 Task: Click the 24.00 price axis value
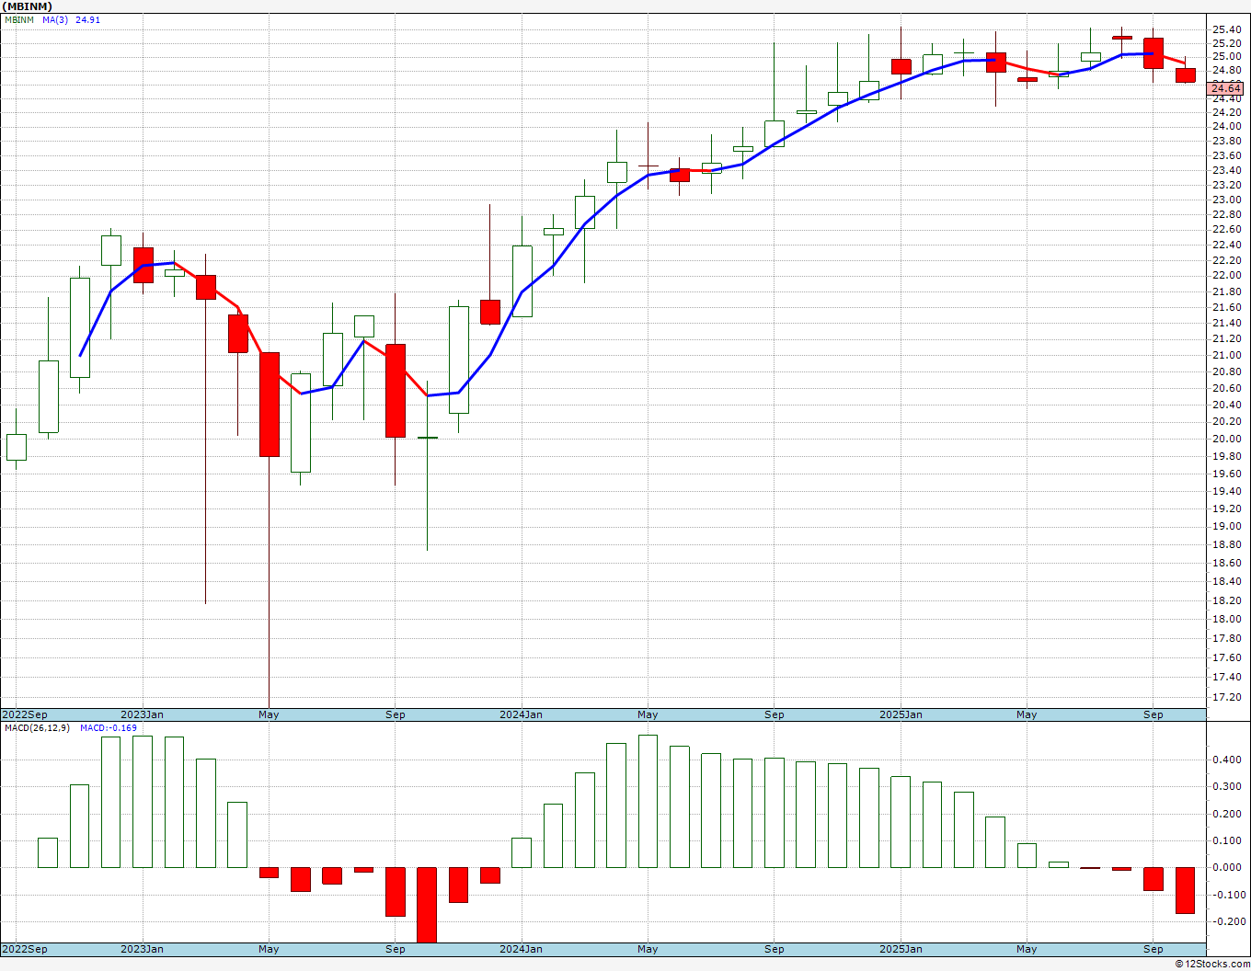(x=1226, y=126)
